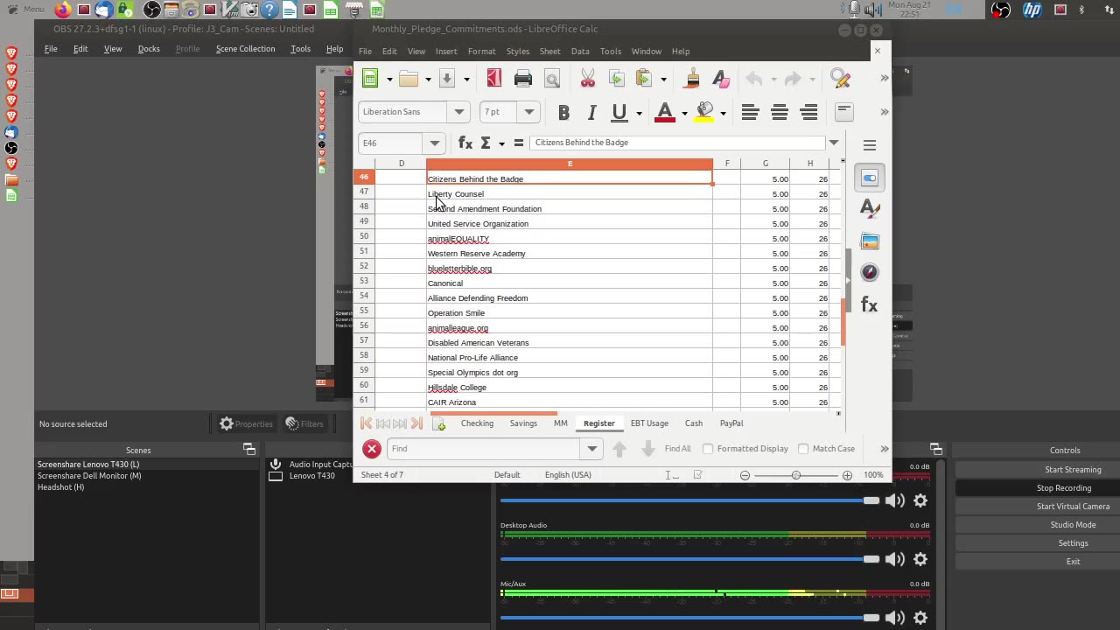Expand the Name Box cell reference dropdown

[434, 143]
